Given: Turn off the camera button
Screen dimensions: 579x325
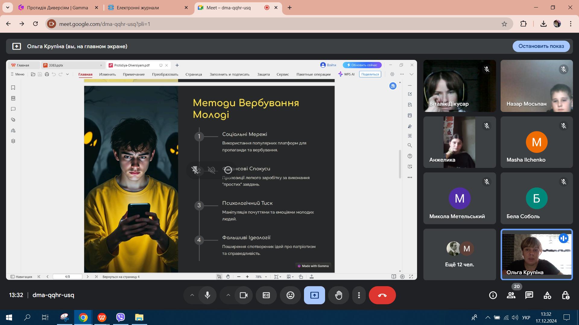Looking at the screenshot, I should 243,295.
